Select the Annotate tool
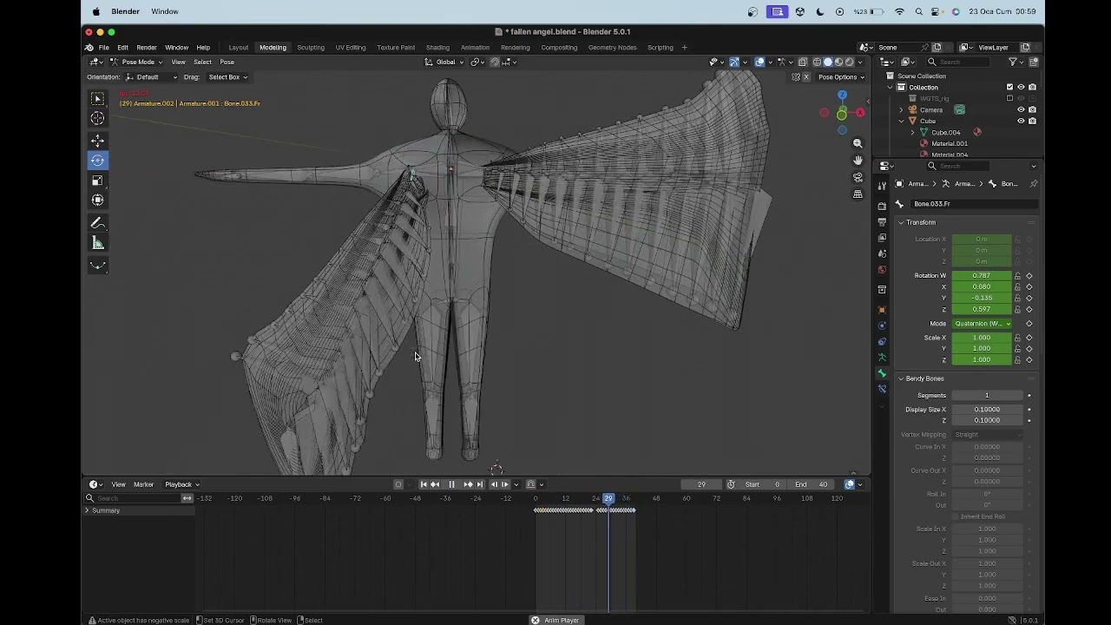 97,223
